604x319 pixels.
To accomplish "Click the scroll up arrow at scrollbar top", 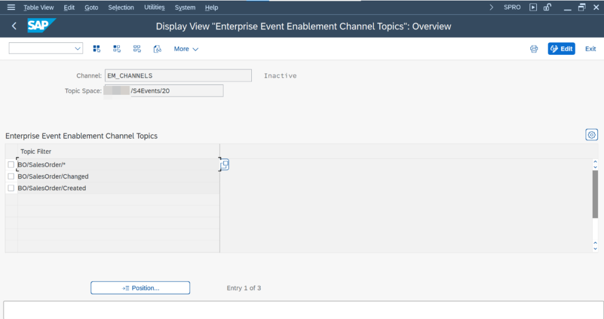I will click(x=595, y=162).
